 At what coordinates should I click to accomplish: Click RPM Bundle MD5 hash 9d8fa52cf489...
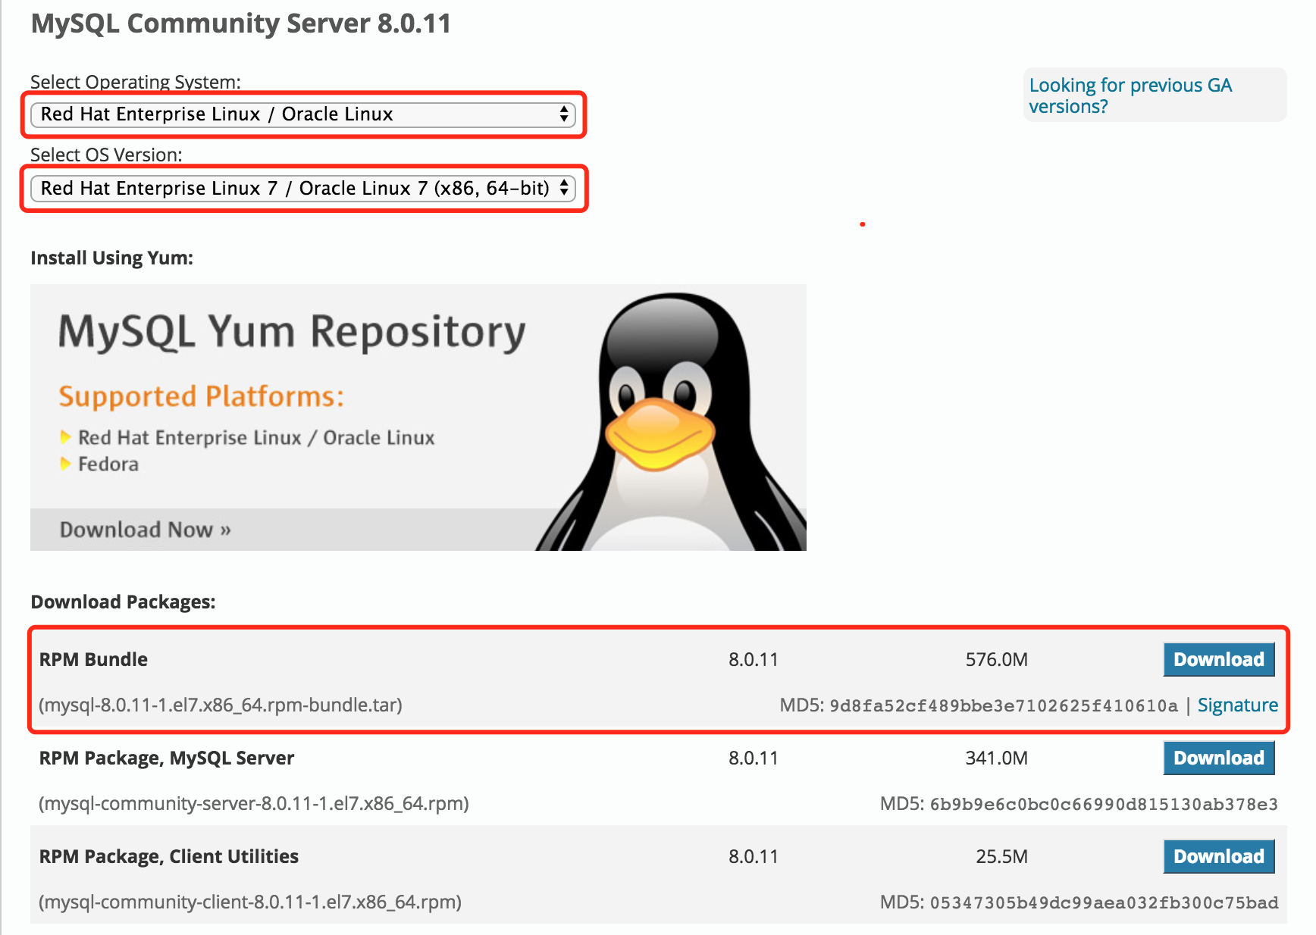[x=1004, y=706]
